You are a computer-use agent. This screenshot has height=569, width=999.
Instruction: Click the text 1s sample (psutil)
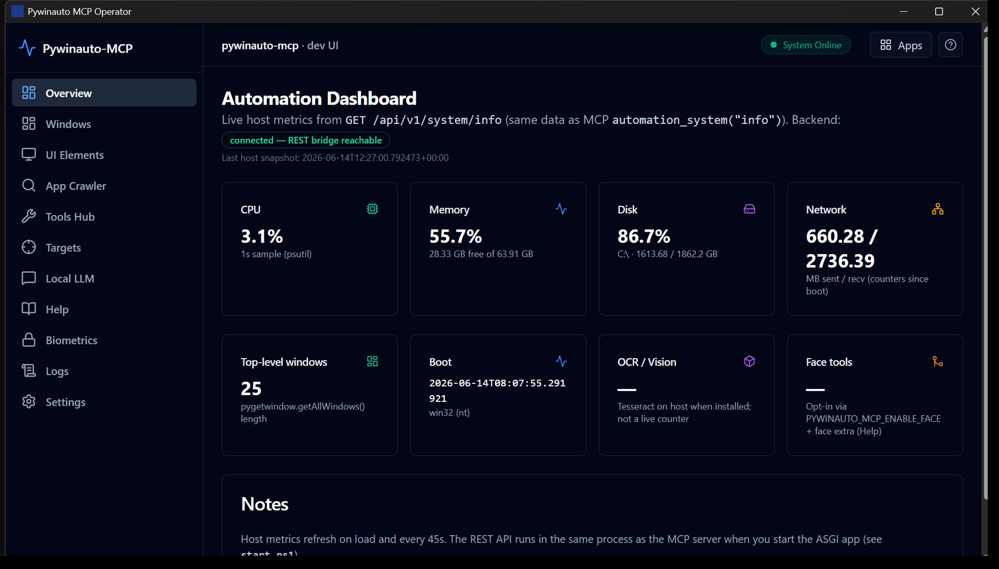(276, 254)
